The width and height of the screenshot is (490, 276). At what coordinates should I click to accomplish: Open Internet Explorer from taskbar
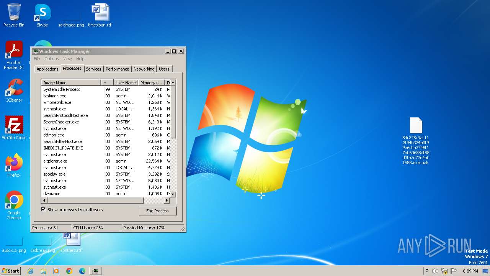coord(30,271)
